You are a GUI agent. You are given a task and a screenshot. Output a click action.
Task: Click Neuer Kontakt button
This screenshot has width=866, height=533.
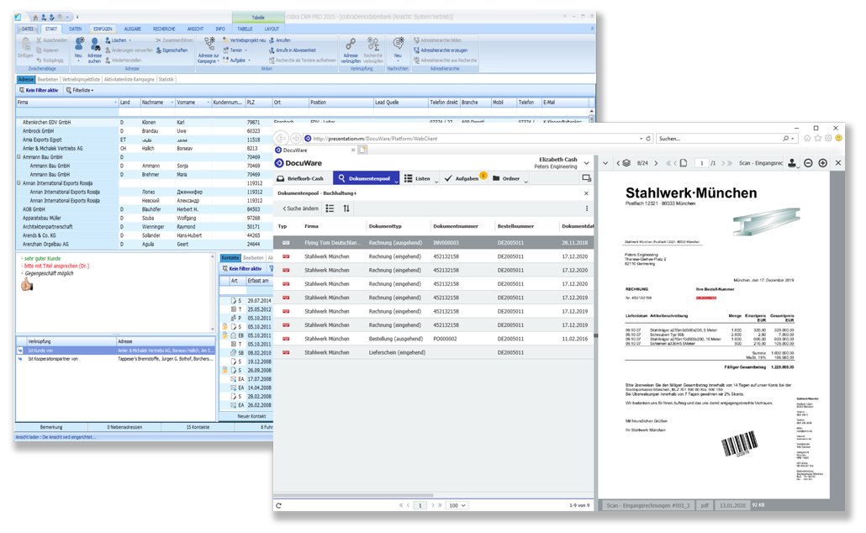point(251,416)
